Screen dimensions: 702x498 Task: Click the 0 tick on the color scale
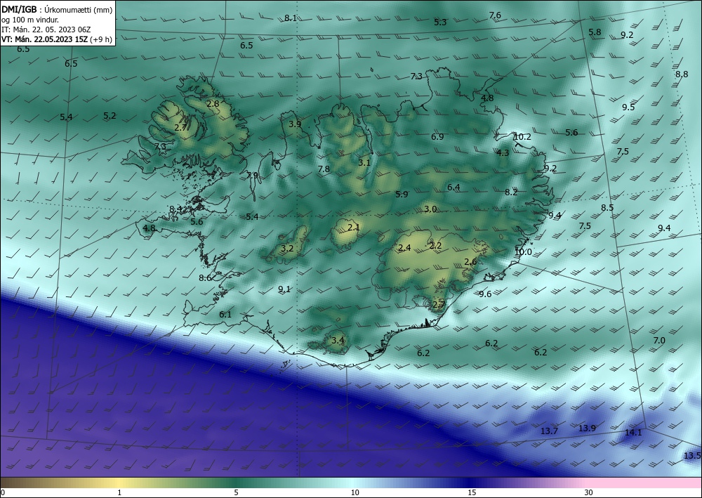[3, 493]
